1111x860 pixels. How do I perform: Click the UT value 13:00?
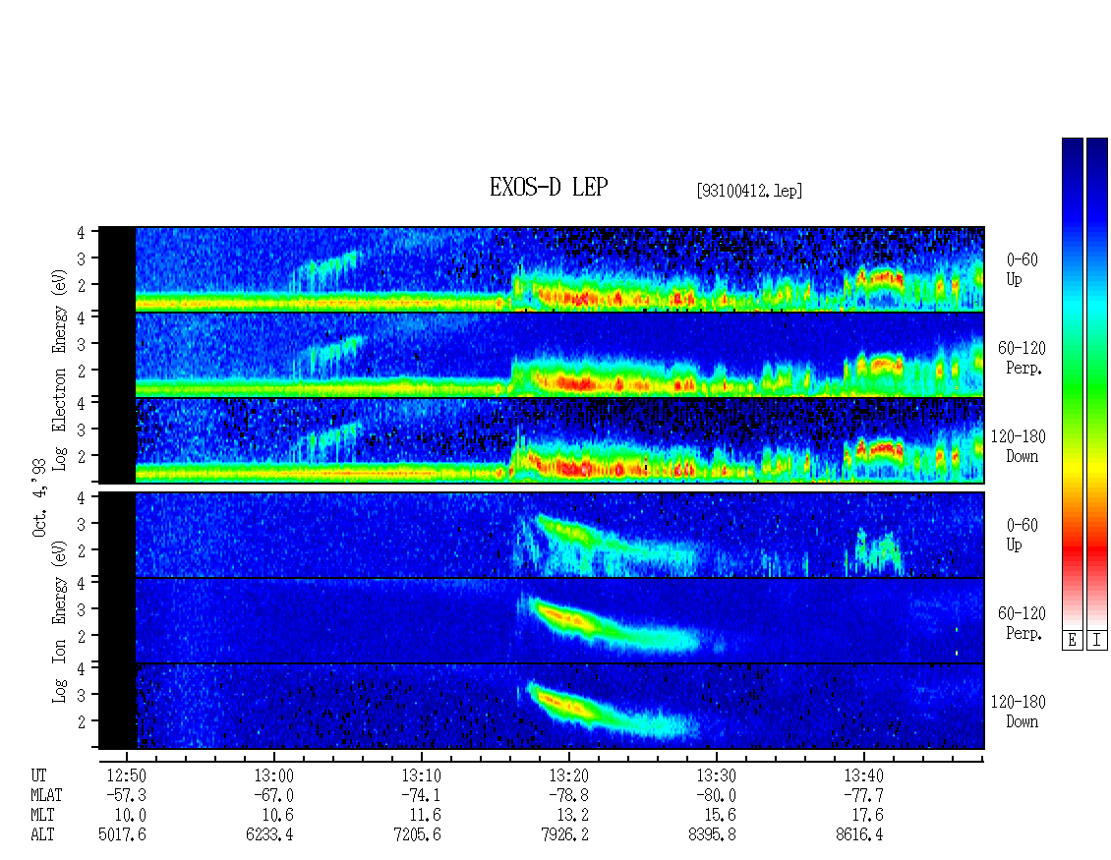point(273,775)
